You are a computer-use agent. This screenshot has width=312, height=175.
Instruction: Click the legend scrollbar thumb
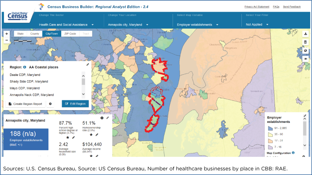[305, 128]
